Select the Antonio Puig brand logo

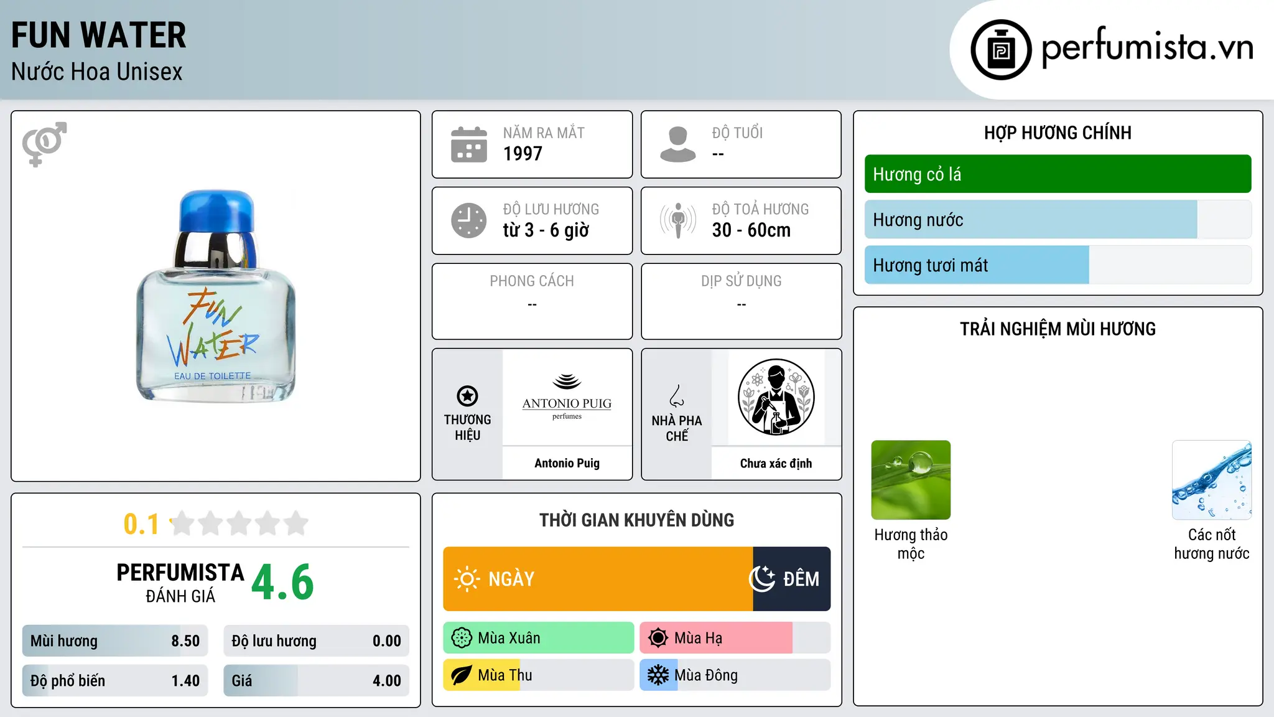(567, 397)
